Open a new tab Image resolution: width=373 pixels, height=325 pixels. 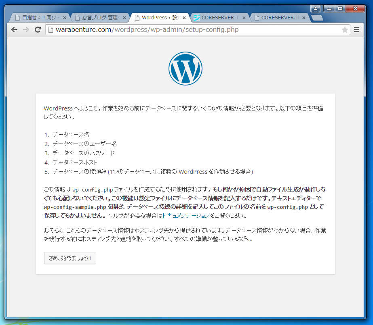click(x=317, y=18)
